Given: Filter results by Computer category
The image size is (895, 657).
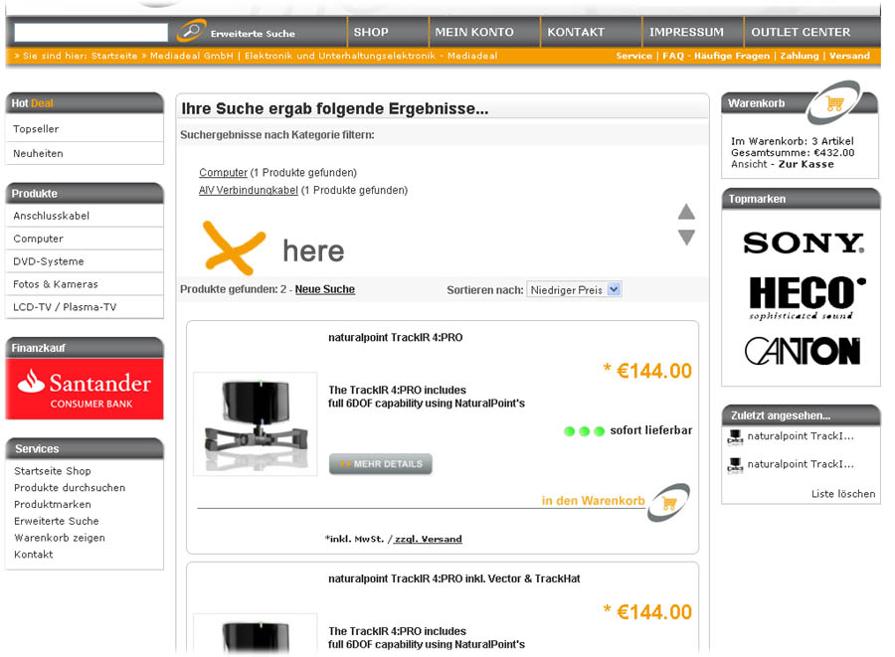Looking at the screenshot, I should click(x=223, y=173).
